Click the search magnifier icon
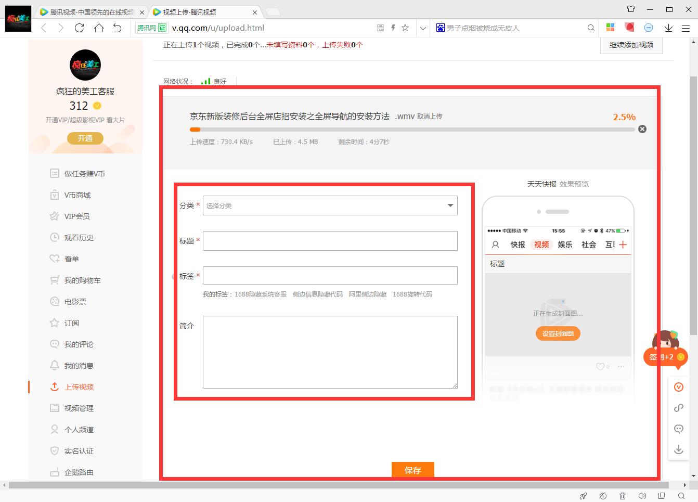The image size is (698, 502). [x=591, y=28]
